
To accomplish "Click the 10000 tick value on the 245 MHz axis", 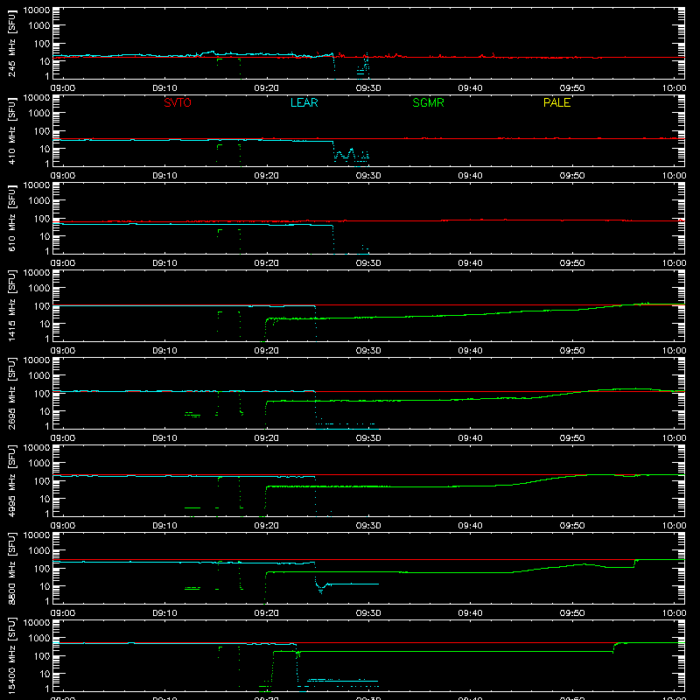I will (37, 10).
